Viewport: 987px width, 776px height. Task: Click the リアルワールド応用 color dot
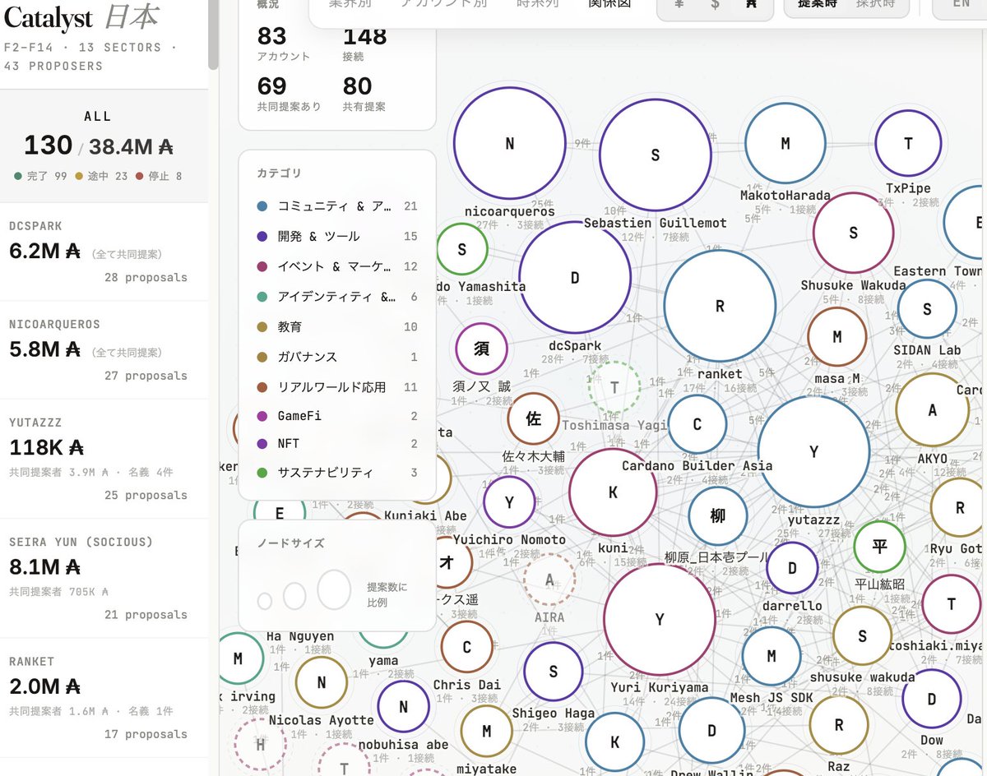coord(262,387)
